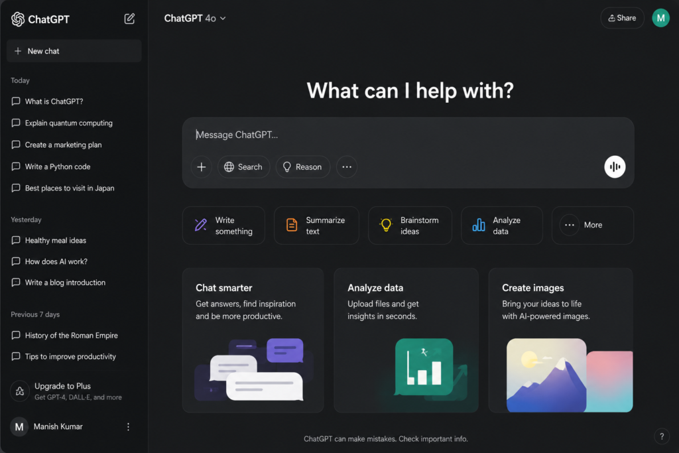This screenshot has width=679, height=453.
Task: Click the lightbulb Reason button
Action: [302, 166]
